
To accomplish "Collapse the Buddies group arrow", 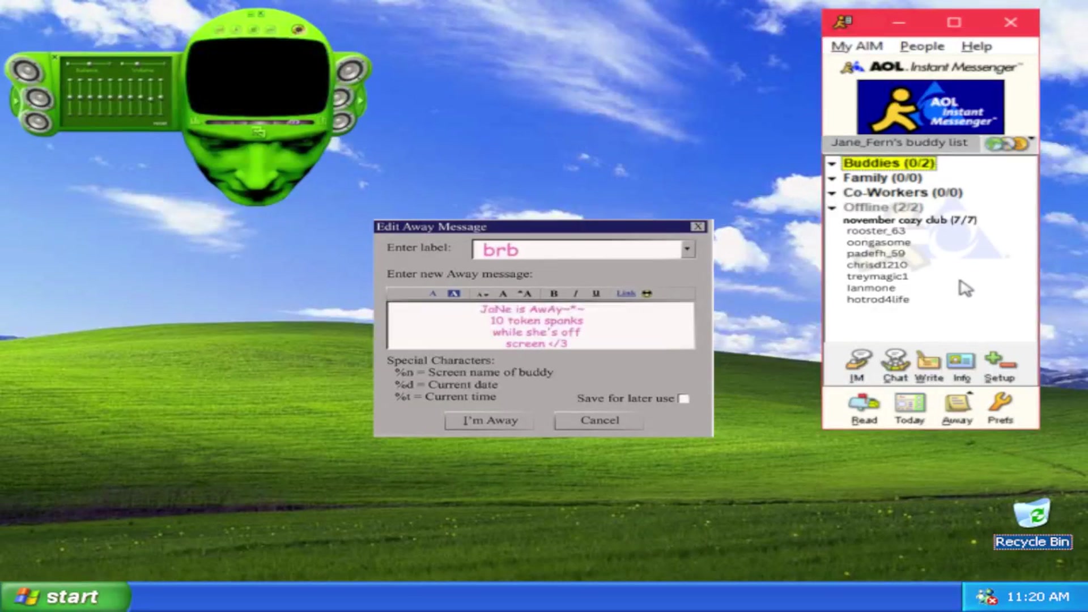I will (832, 164).
